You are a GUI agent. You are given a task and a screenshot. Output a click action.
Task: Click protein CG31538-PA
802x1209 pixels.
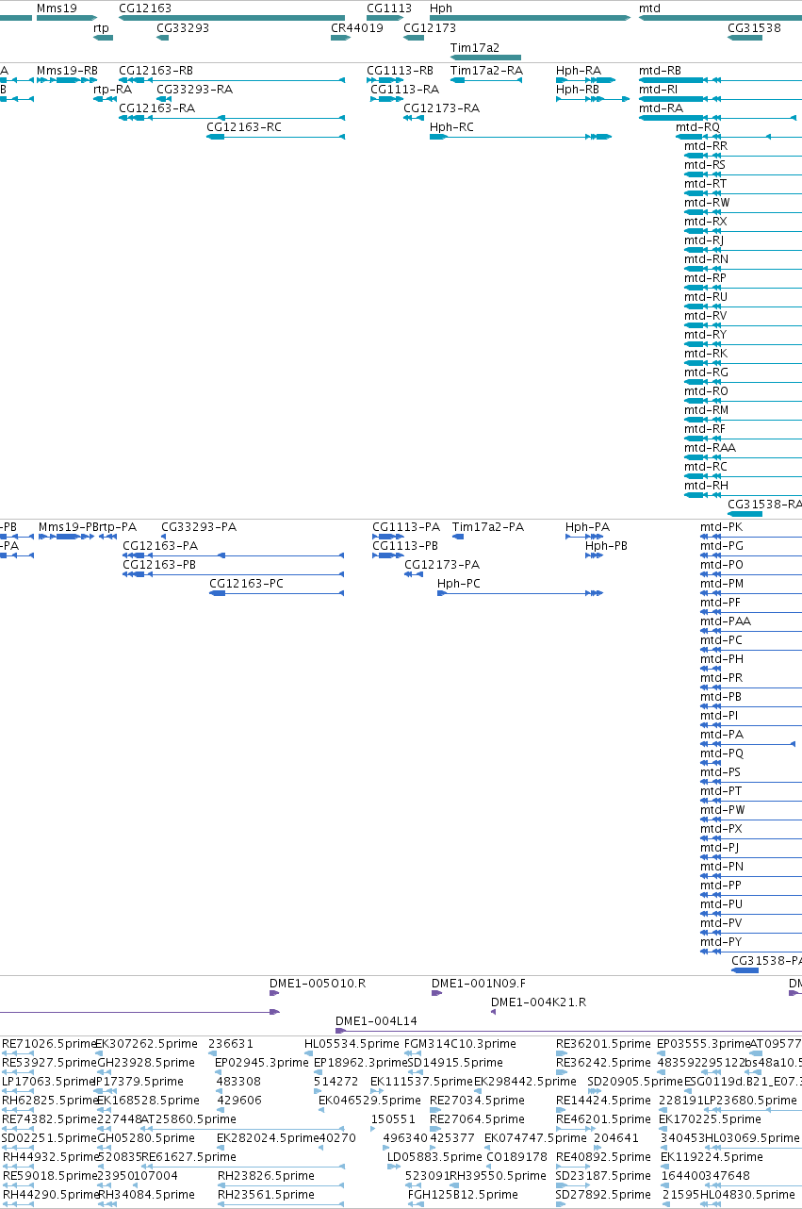coord(767,961)
